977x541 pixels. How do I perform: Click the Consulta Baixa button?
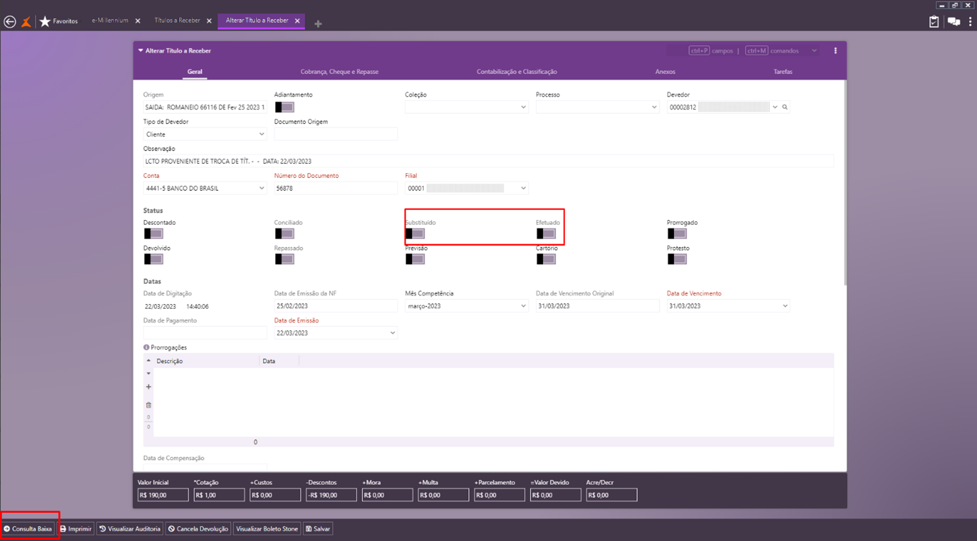pos(28,529)
